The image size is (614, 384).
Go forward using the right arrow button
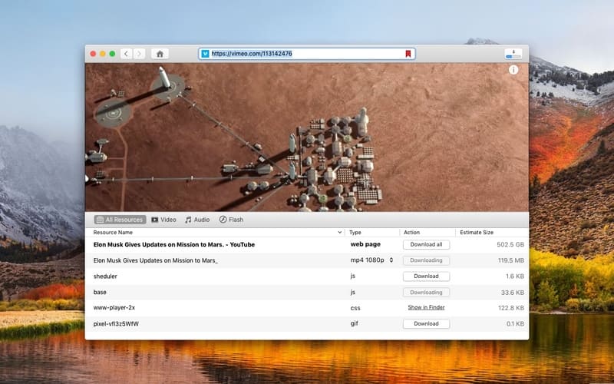(x=139, y=54)
